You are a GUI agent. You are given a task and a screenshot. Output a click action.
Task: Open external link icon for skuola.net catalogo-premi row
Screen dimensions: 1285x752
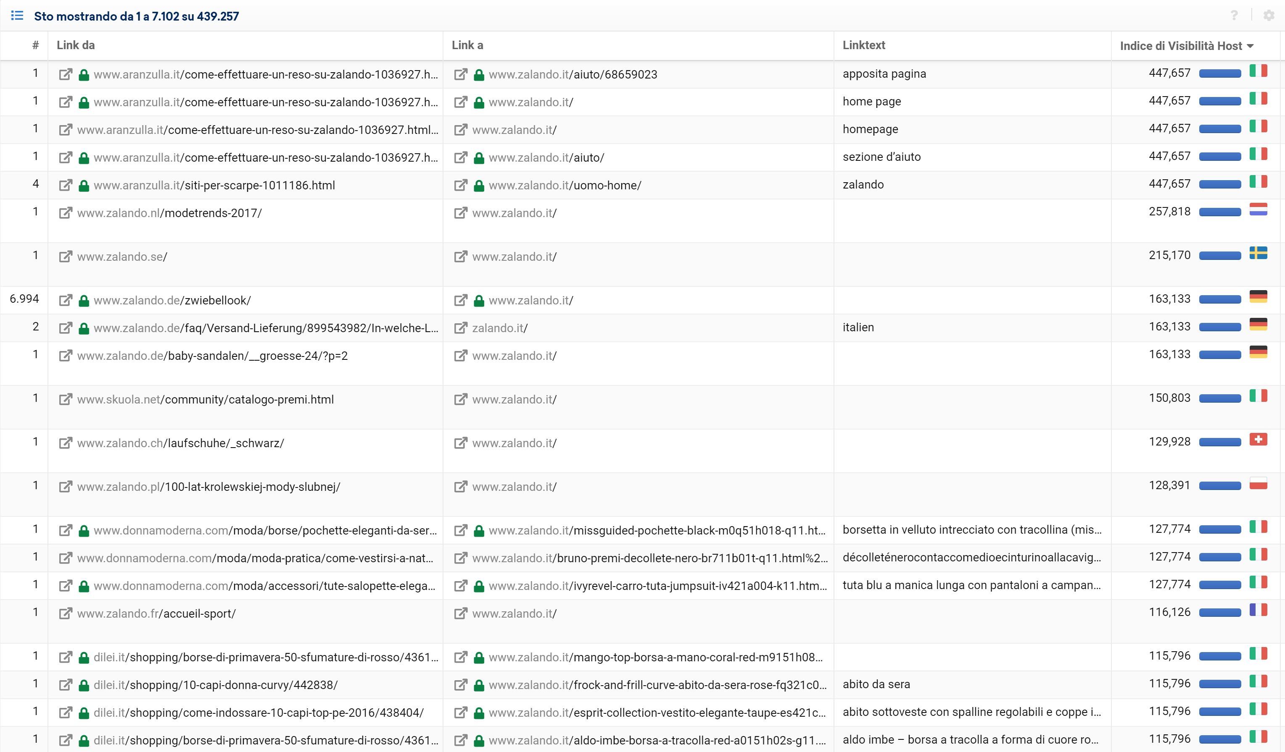coord(65,399)
